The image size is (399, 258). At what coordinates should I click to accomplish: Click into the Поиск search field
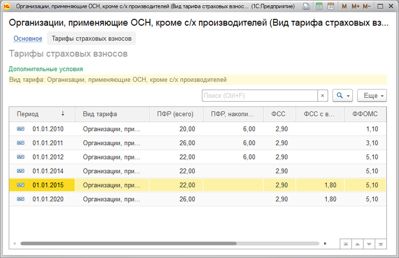(x=260, y=96)
